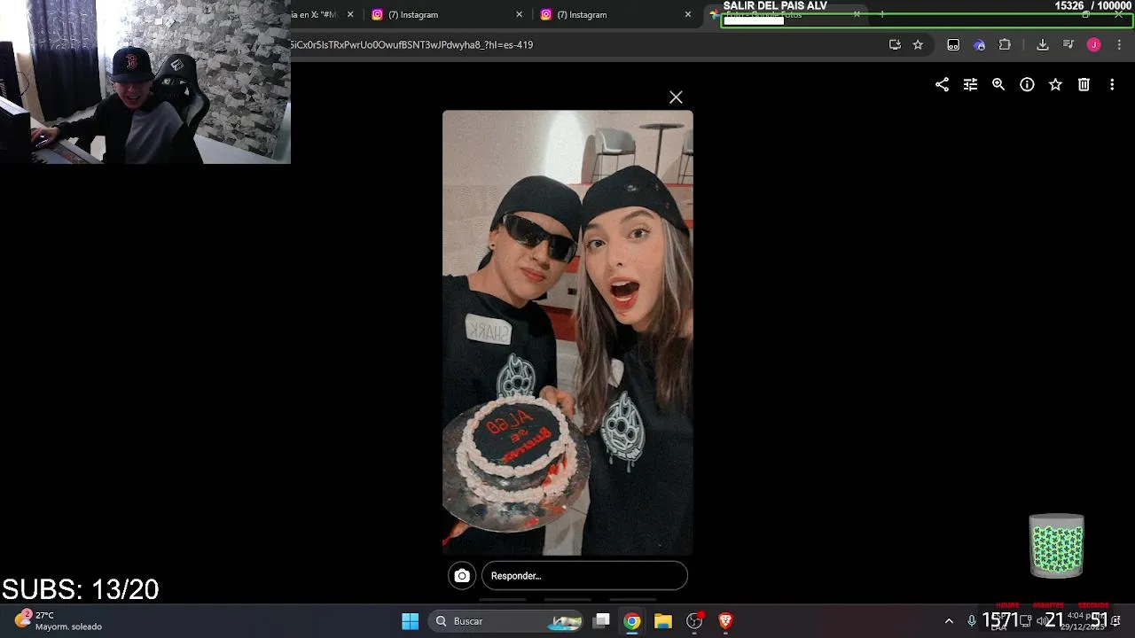This screenshot has width=1135, height=638.
Task: Open Task View on the taskbar
Action: coord(602,621)
